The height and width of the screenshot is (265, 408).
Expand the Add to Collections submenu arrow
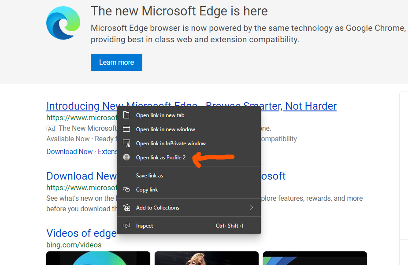[x=251, y=207]
